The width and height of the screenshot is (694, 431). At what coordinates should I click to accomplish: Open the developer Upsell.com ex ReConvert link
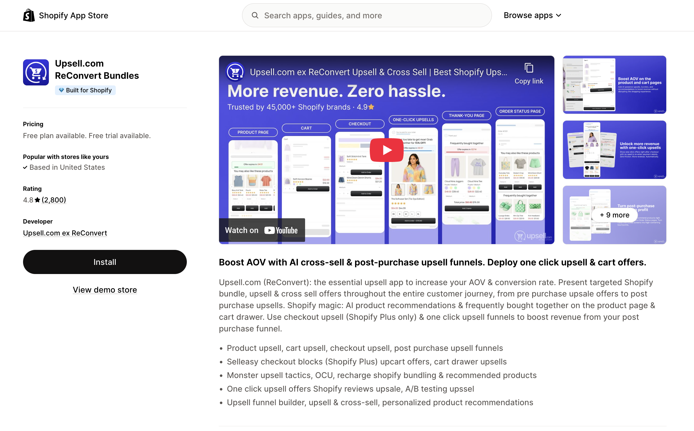point(65,233)
